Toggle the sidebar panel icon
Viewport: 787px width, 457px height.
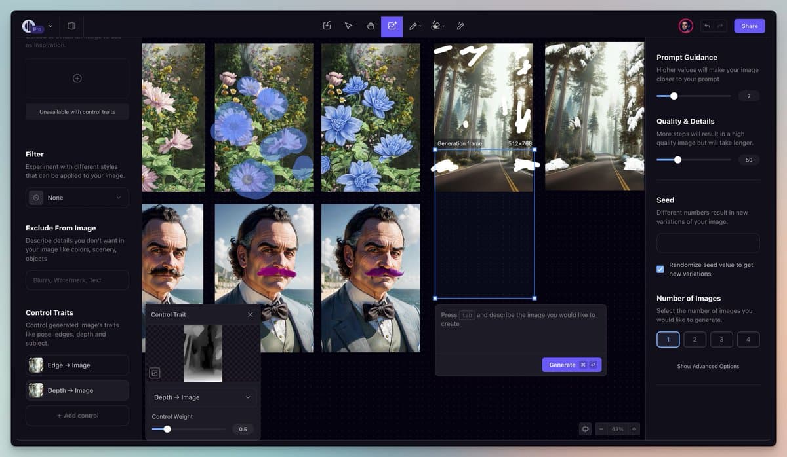point(71,26)
